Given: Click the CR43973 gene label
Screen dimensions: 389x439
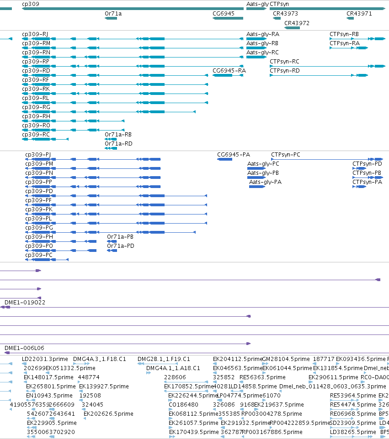Looking at the screenshot, I should (285, 14).
